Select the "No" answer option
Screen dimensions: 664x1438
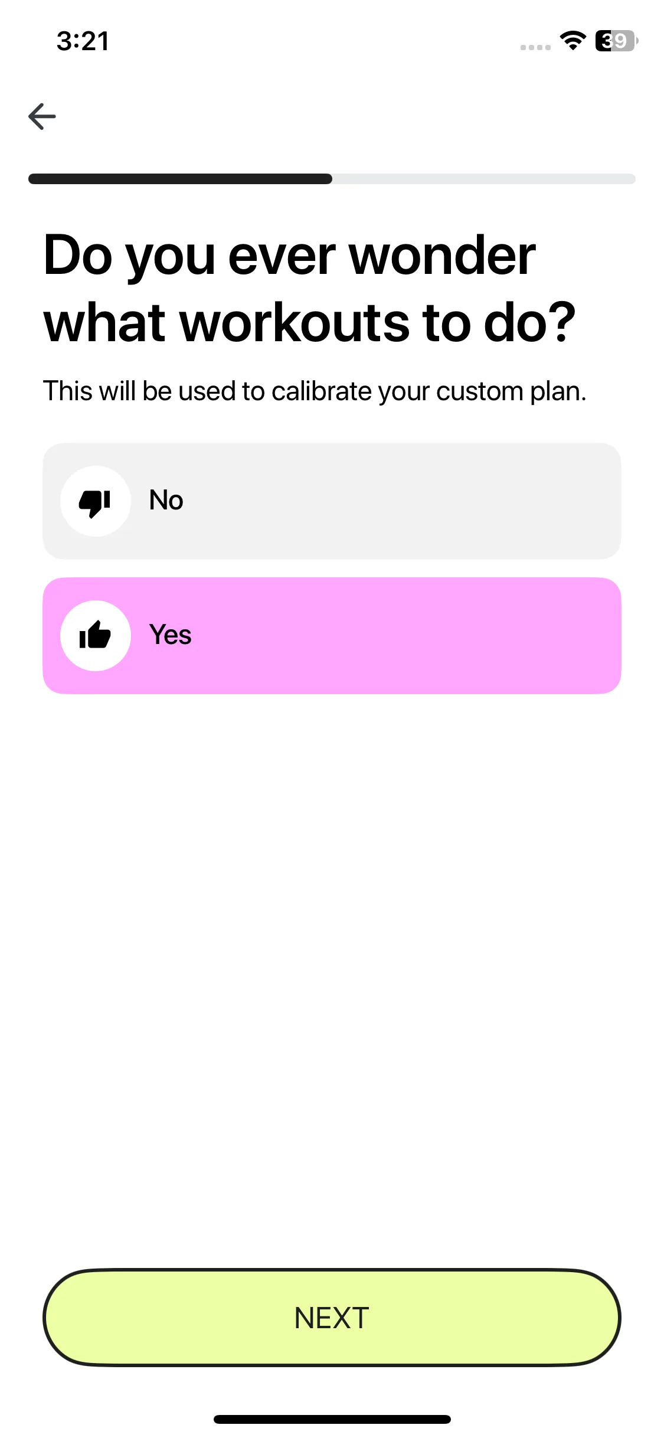332,501
